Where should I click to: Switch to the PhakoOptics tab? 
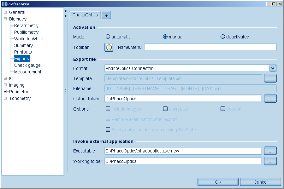click(85, 15)
